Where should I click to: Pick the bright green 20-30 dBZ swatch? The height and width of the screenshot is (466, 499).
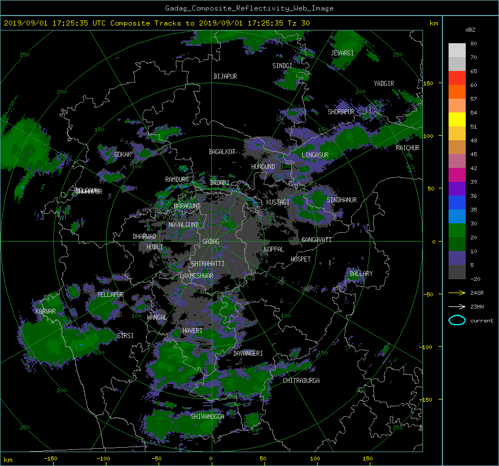457,230
